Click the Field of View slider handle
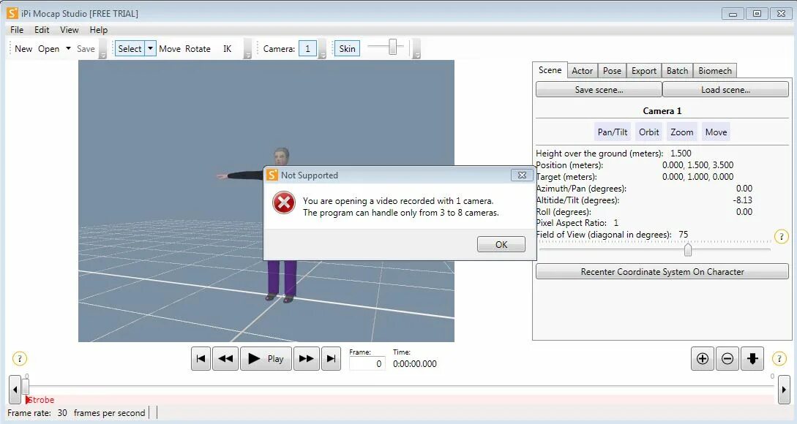Viewport: 797px width, 424px height. tap(688, 249)
